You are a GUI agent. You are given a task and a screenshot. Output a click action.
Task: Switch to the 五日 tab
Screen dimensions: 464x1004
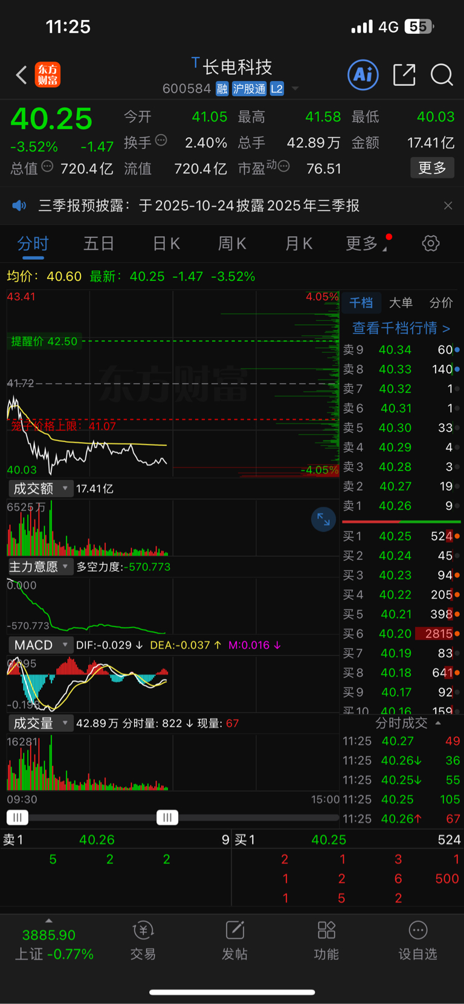[99, 243]
